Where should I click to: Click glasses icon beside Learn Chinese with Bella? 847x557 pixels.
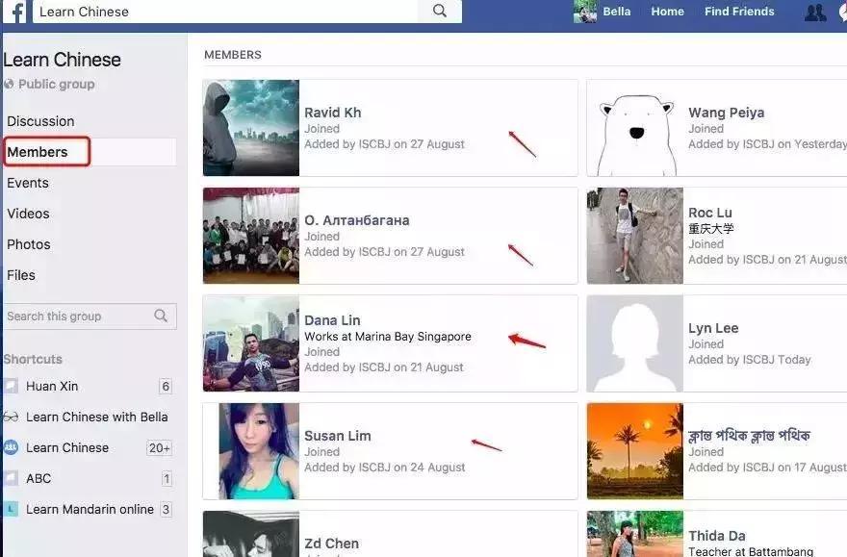[x=12, y=417]
